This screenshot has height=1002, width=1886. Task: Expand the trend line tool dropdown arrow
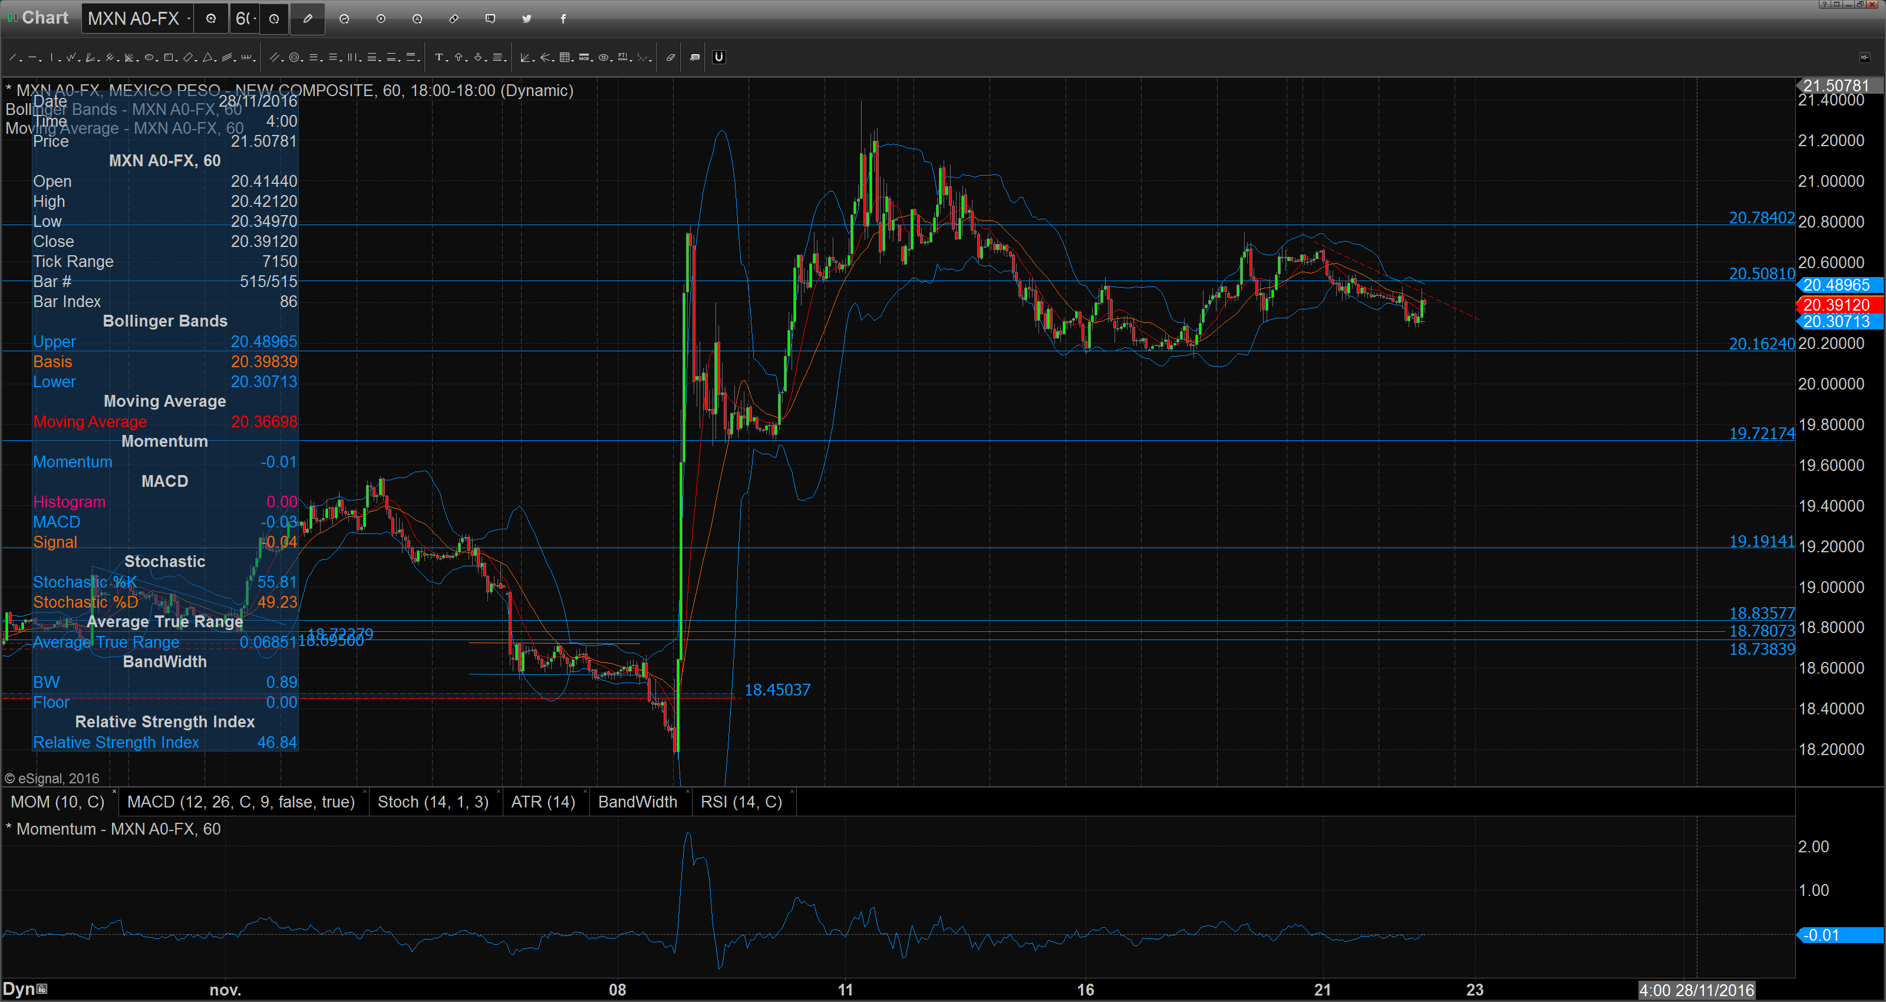[x=21, y=60]
